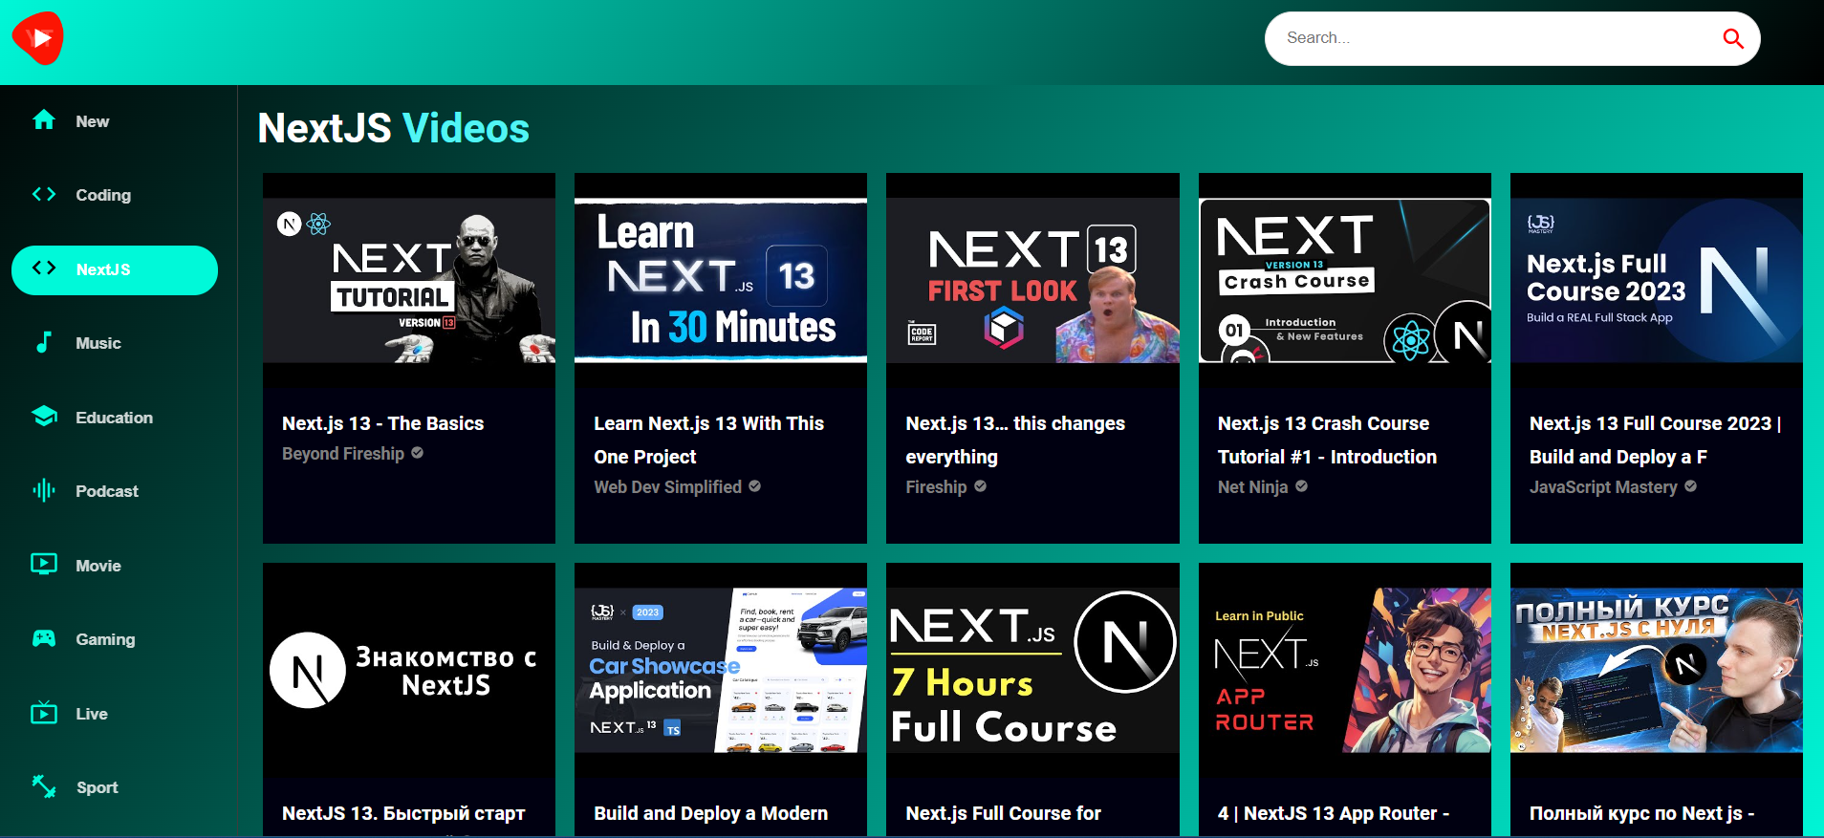Click the red play logo icon
This screenshot has height=838, width=1824.
[38, 38]
